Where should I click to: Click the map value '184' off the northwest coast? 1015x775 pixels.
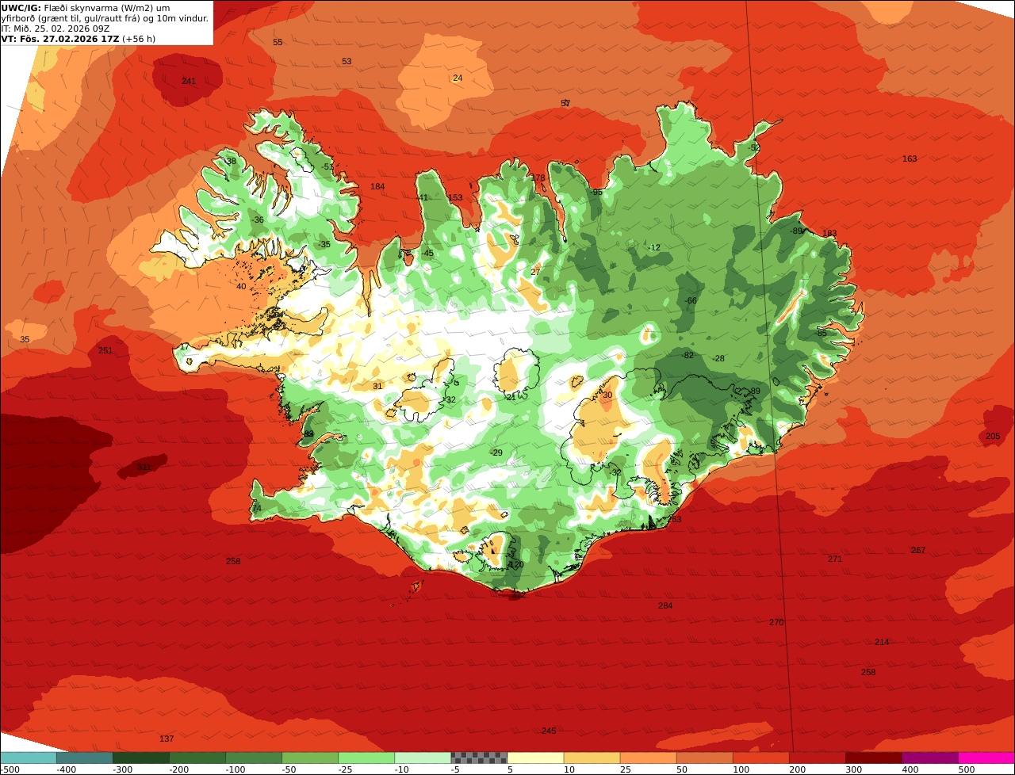[377, 186]
